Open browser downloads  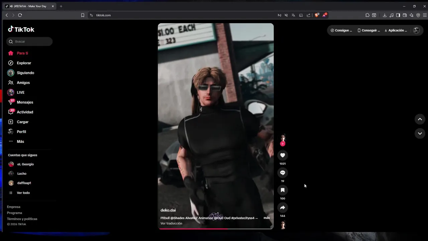[385, 15]
